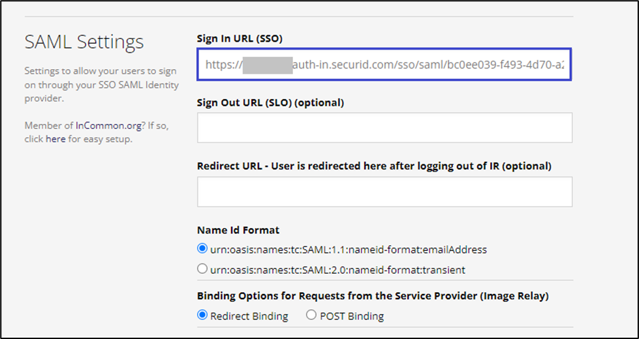
Task: Click the 'POST Binding' option label text
Action: tap(352, 316)
